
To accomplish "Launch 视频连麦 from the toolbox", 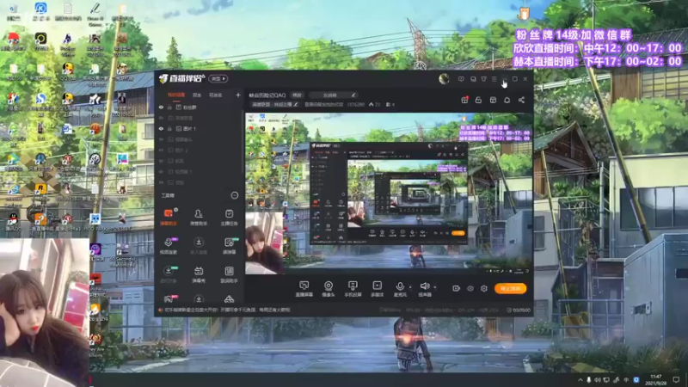I will pos(169,246).
